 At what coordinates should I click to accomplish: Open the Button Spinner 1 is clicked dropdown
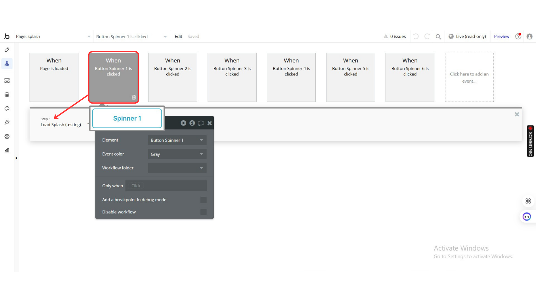[x=131, y=37]
